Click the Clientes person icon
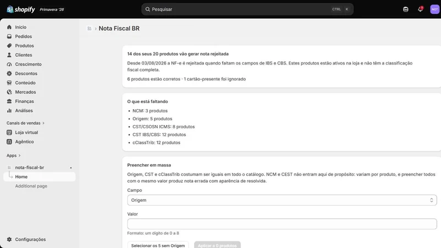 9,55
